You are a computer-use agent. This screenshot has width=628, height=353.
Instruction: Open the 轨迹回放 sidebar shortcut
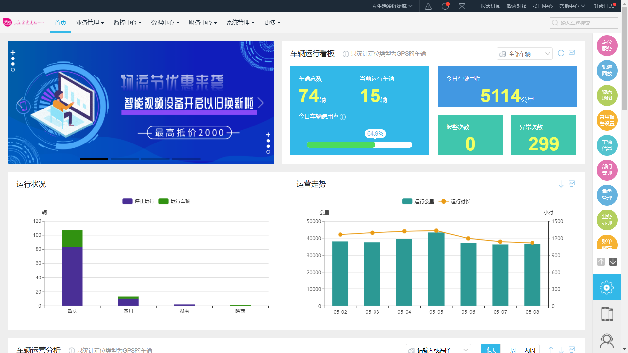tap(607, 70)
